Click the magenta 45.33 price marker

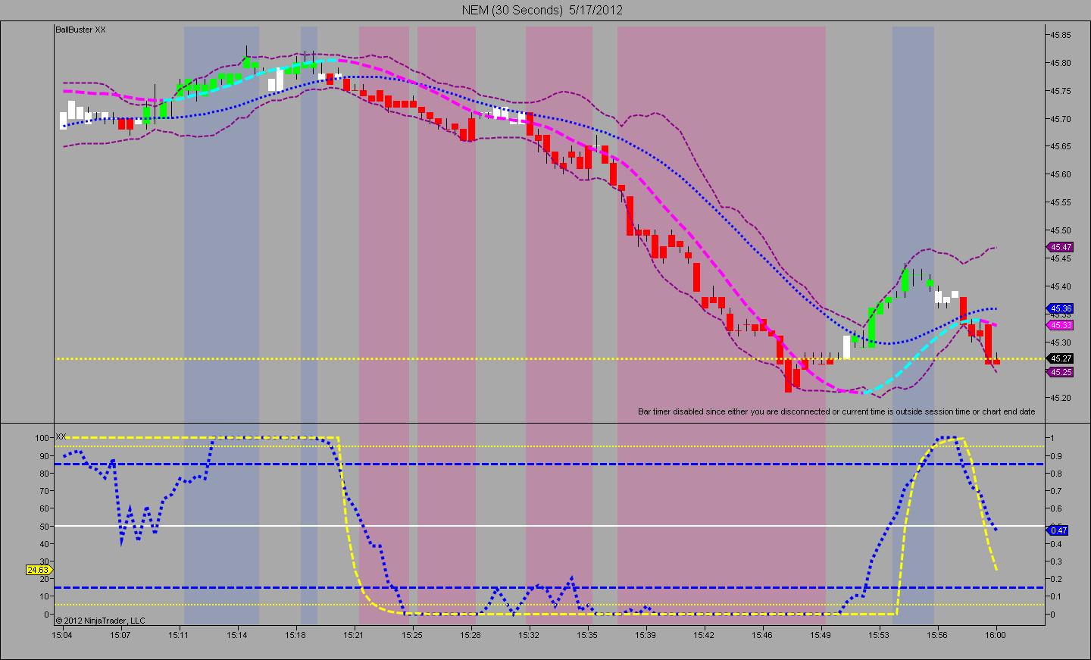[x=1059, y=325]
